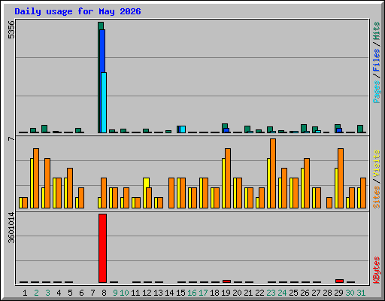The width and height of the screenshot is (385, 301).
Task: Click the Visits legend label
Action: pos(376,163)
